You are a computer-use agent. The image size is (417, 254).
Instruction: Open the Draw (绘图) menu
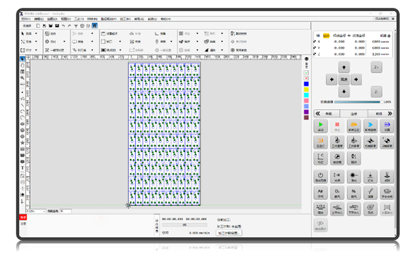pos(52,19)
